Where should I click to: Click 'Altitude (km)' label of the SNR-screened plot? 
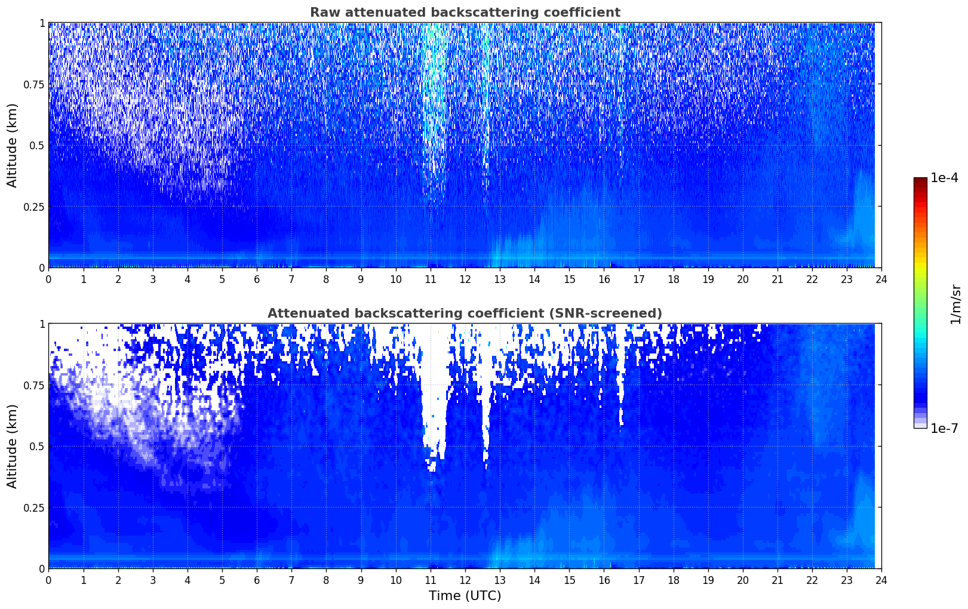click(x=12, y=446)
